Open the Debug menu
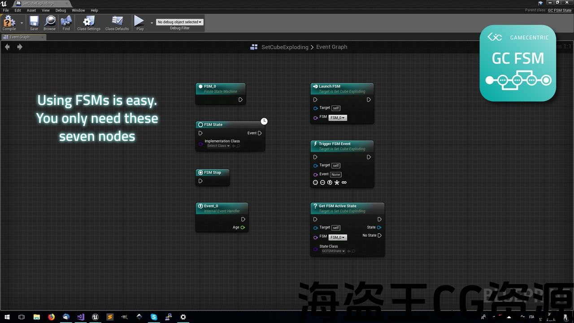 click(61, 10)
